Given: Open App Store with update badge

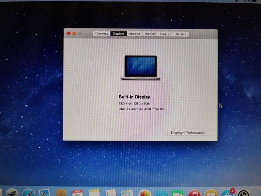Looking at the screenshot, I should pos(227,193).
